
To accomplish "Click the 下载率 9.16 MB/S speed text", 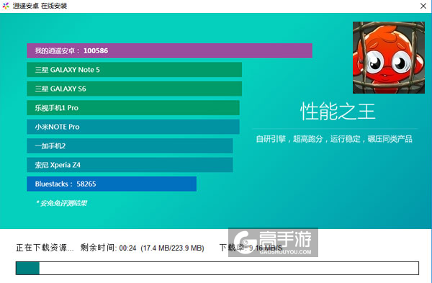I will 251,248.
